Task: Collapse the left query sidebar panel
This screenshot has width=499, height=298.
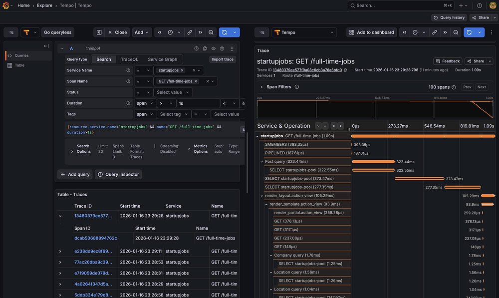Action: coord(46,46)
